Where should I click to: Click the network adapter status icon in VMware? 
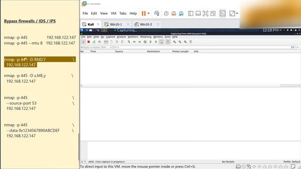249,167
